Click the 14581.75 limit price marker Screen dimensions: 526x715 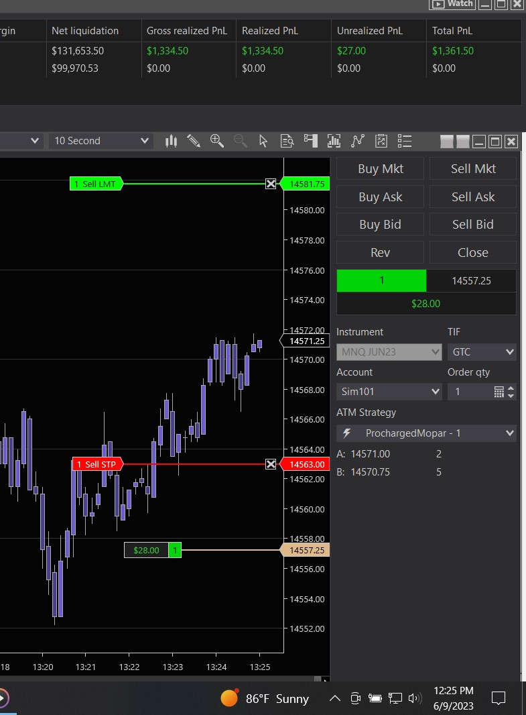click(305, 184)
